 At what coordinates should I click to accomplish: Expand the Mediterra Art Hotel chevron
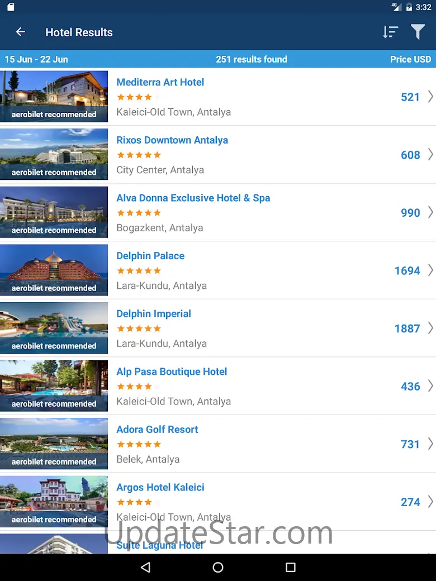(x=430, y=97)
